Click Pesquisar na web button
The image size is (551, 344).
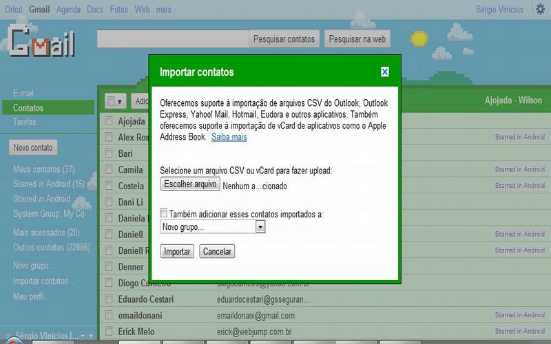357,39
